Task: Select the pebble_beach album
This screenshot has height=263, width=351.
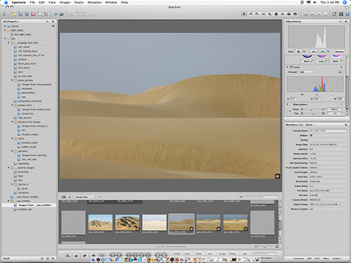Action: (29, 147)
